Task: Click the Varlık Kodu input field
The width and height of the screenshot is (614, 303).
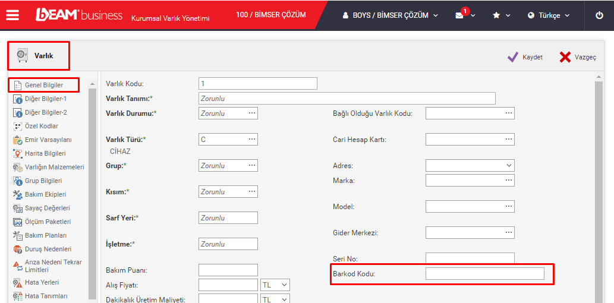Action: point(257,83)
